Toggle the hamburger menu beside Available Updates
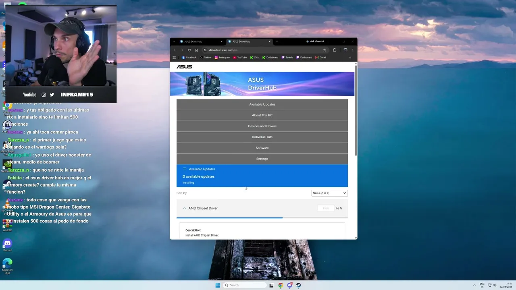Screen dimensions: 516x290 pos(185,169)
